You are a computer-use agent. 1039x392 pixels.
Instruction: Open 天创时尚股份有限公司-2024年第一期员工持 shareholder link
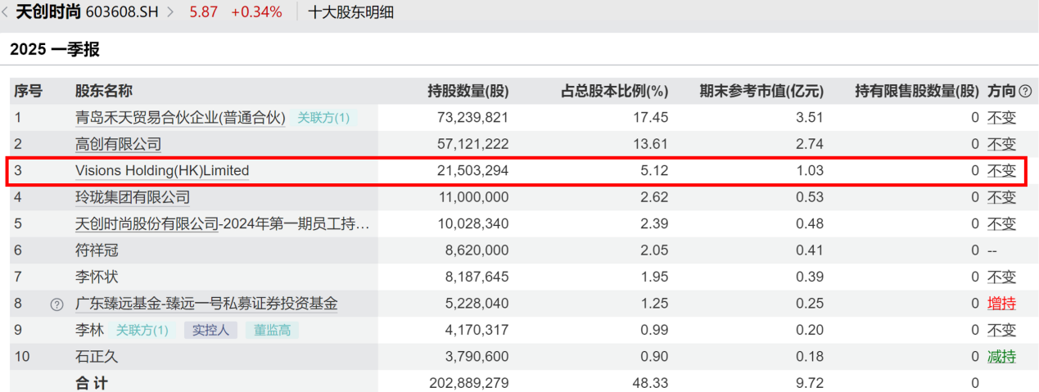tap(222, 223)
